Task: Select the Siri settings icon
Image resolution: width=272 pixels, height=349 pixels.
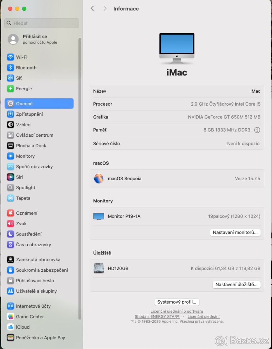Action: [11, 177]
